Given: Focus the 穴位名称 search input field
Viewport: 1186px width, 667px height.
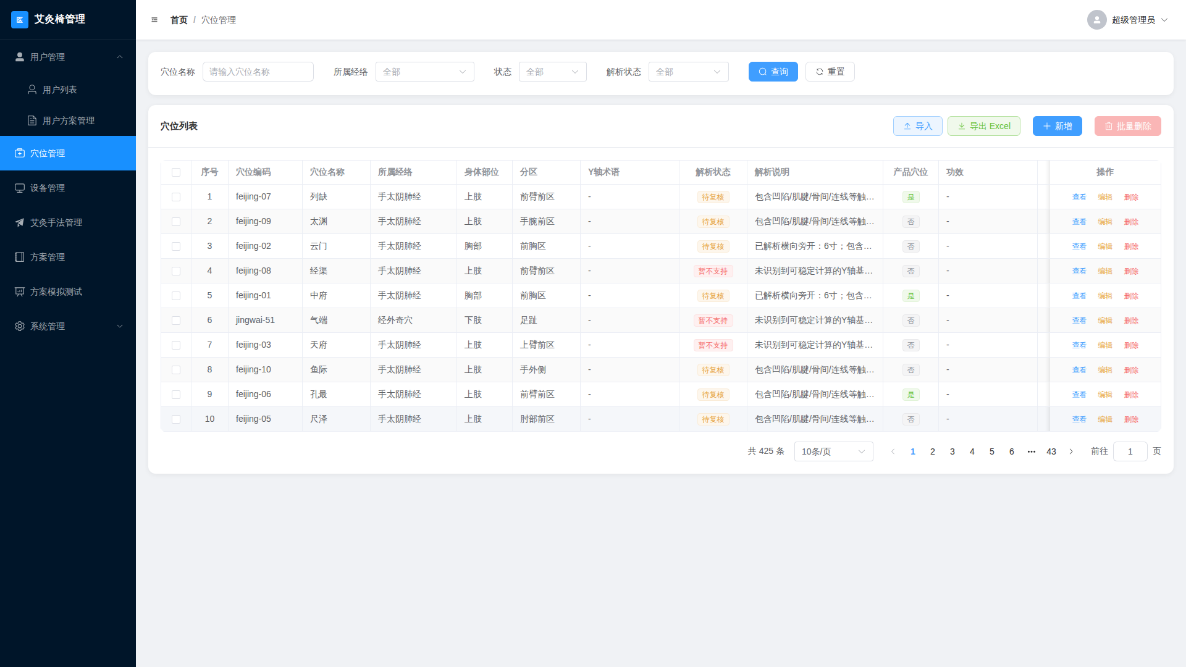Looking at the screenshot, I should coord(258,72).
